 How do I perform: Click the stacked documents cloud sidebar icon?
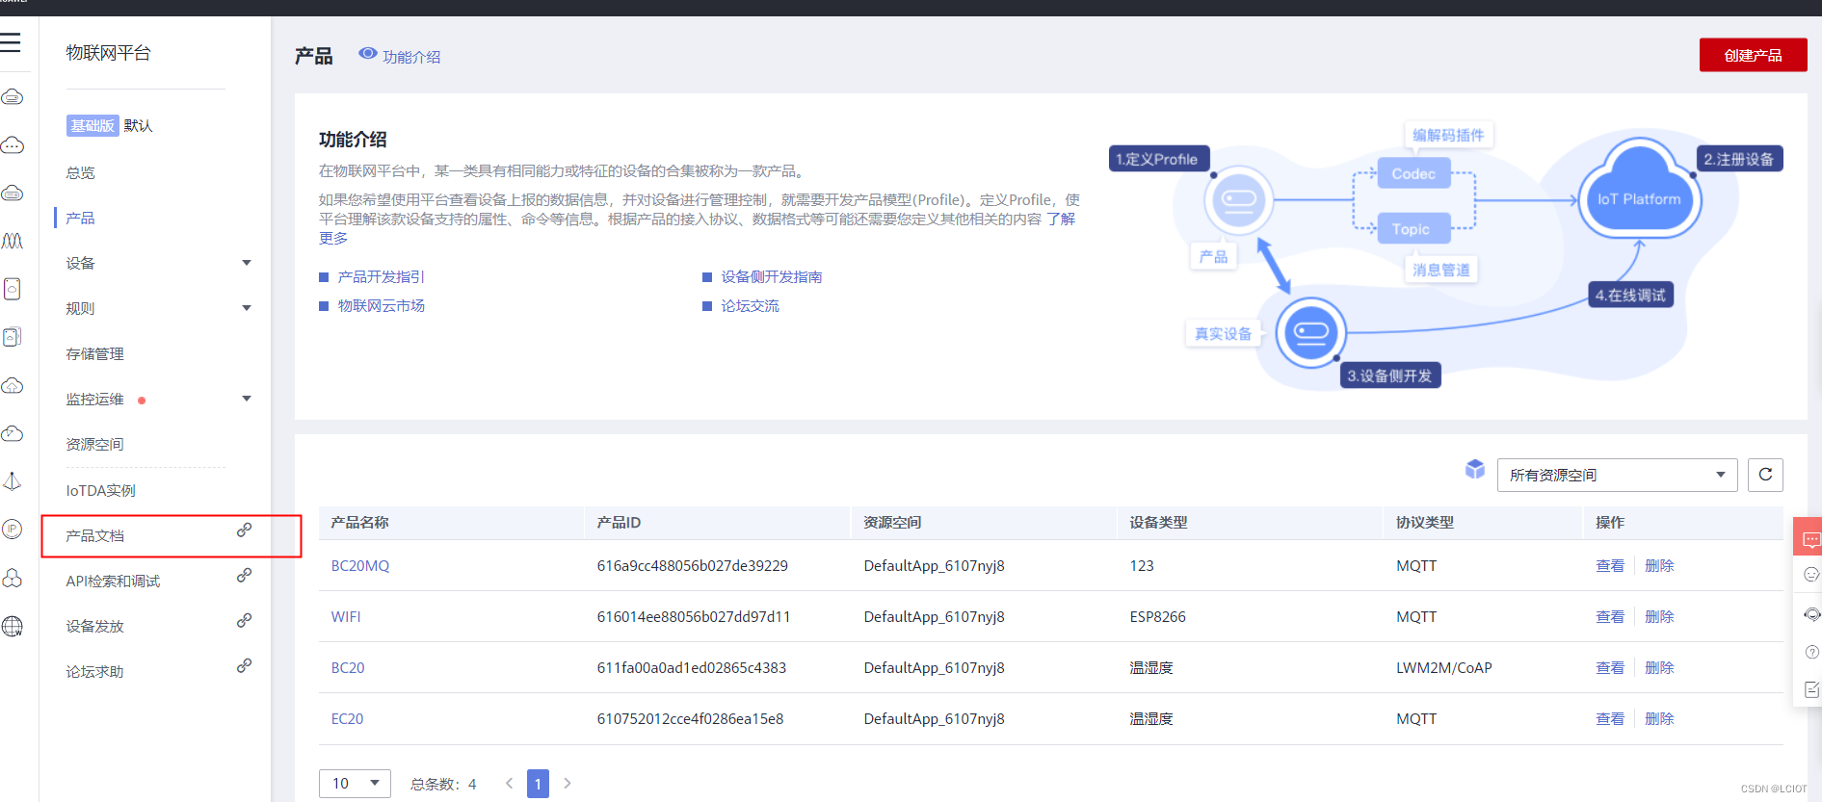click(13, 337)
